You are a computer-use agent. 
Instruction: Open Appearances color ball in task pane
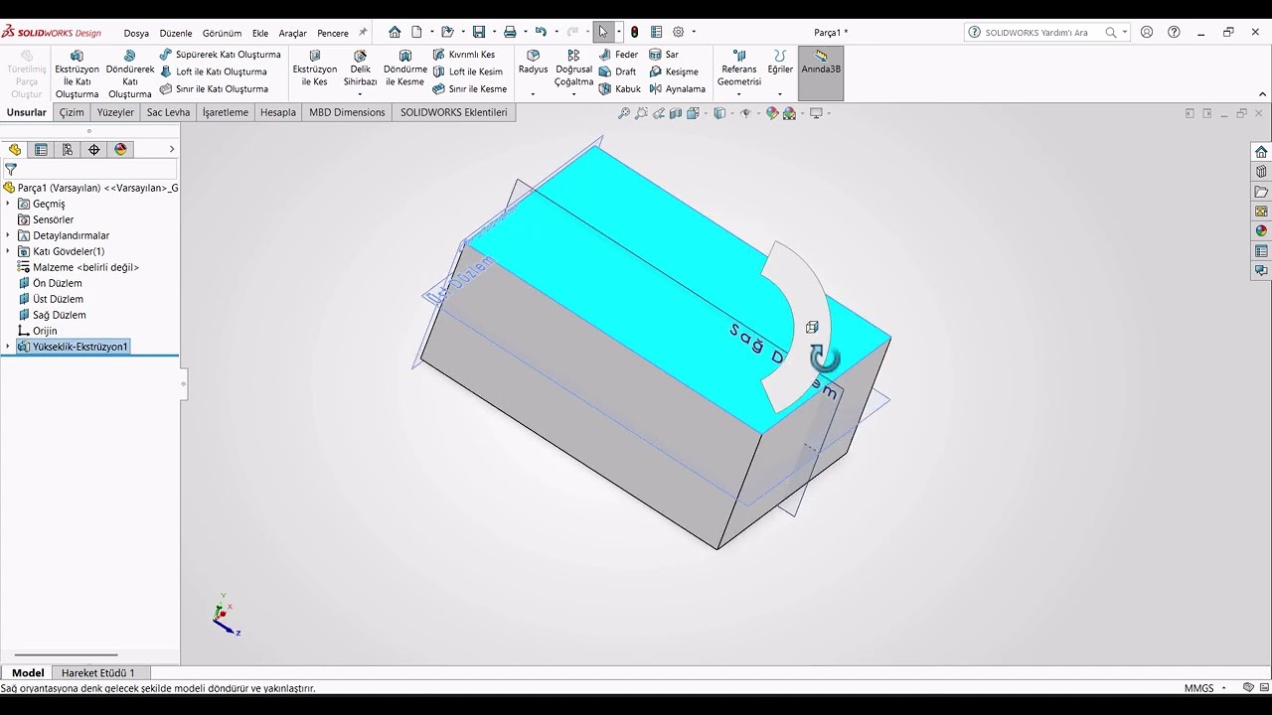tap(1261, 230)
